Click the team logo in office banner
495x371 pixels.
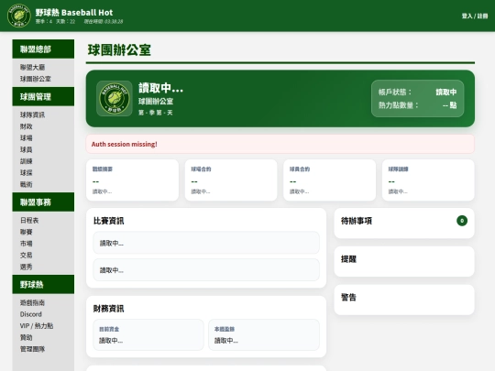[x=115, y=98]
